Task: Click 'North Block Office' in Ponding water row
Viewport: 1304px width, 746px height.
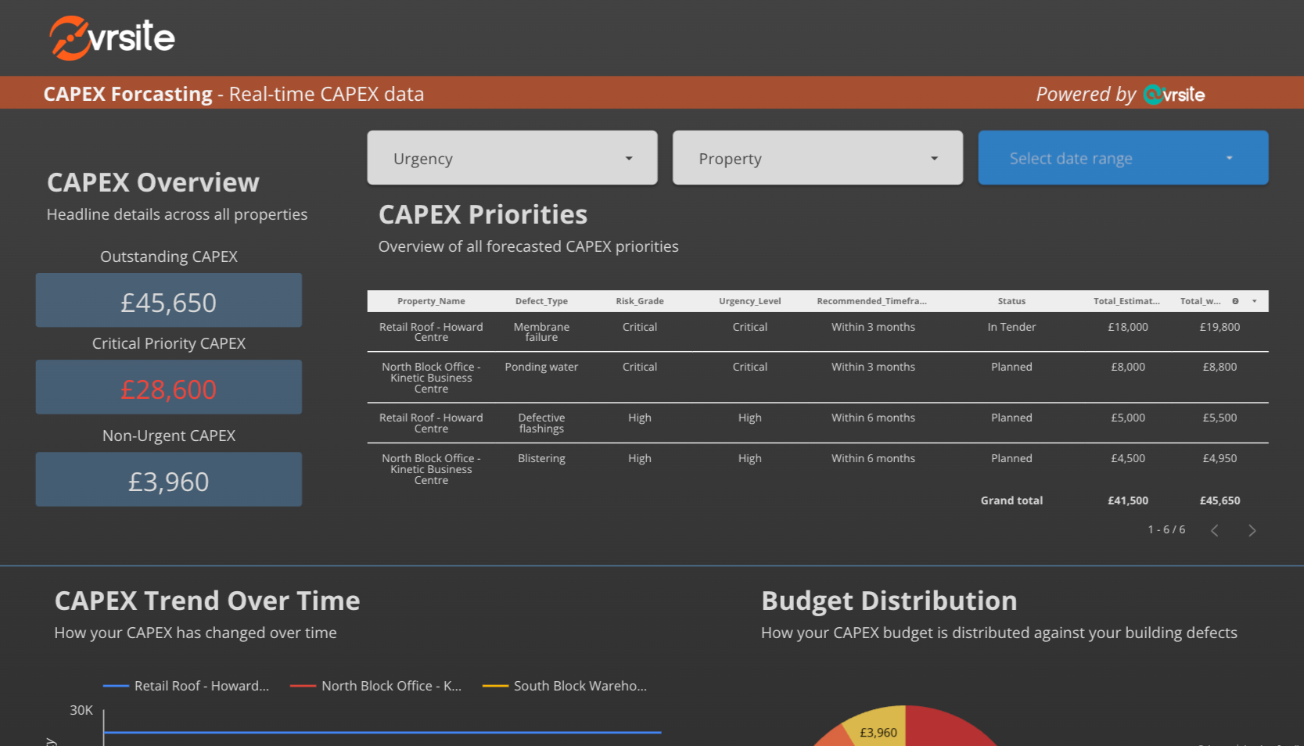Action: coord(431,378)
